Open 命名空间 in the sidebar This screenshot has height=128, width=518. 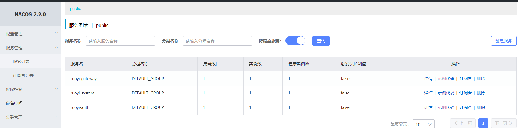(x=14, y=103)
